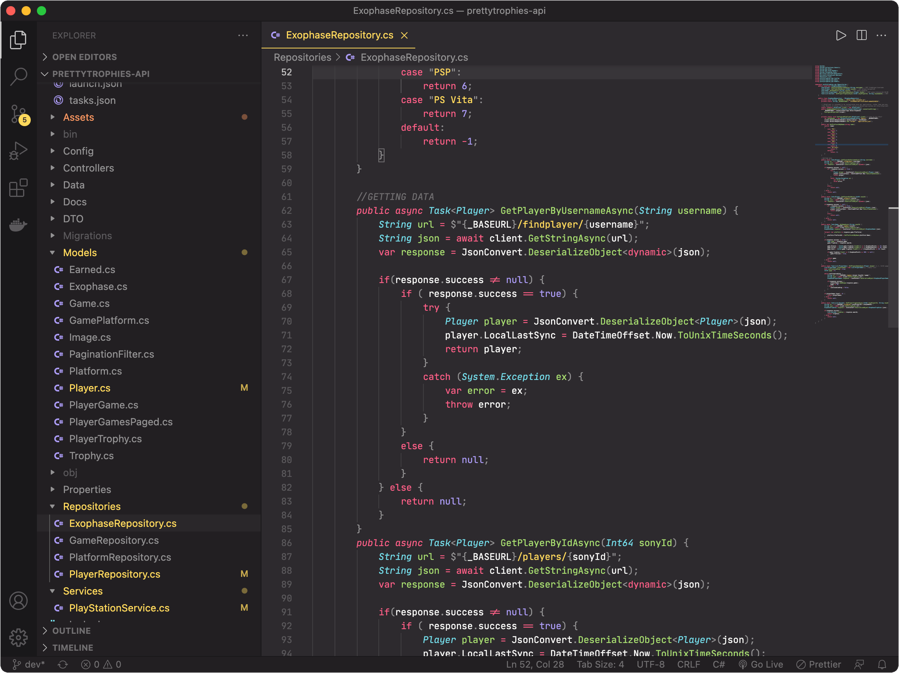899x673 pixels.
Task: Split the editor to the right
Action: click(861, 35)
